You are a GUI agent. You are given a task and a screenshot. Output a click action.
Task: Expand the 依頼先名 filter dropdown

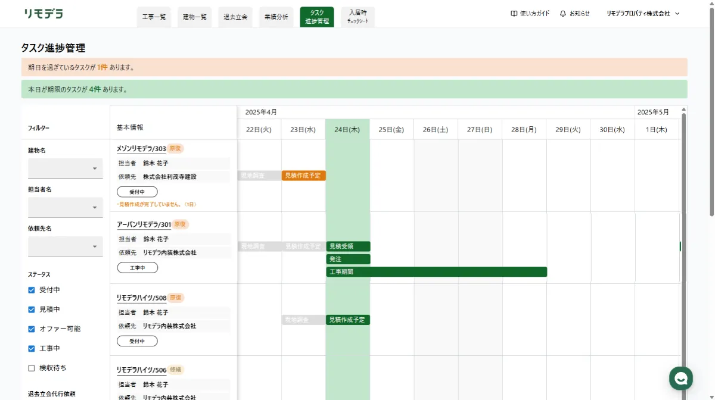pyautogui.click(x=66, y=246)
